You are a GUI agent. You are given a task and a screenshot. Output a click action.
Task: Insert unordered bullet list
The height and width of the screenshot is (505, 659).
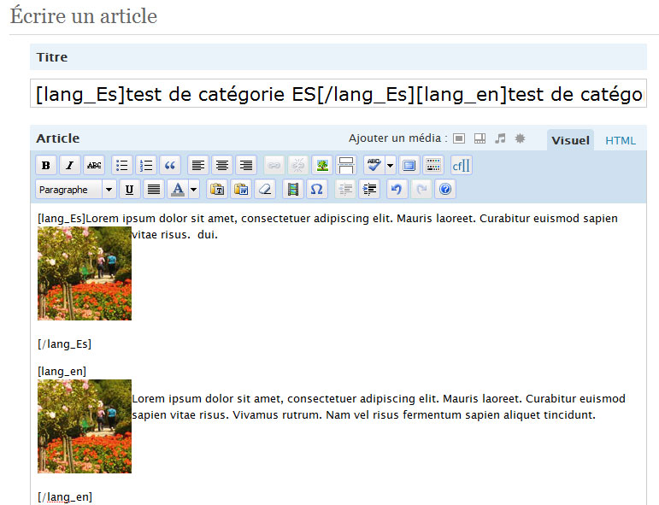(122, 166)
